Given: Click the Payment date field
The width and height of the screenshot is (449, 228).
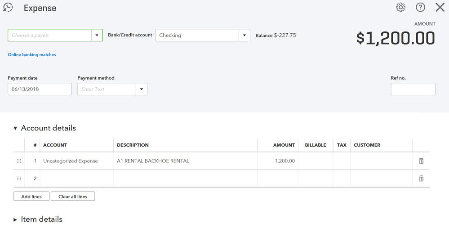Looking at the screenshot, I should (x=40, y=89).
